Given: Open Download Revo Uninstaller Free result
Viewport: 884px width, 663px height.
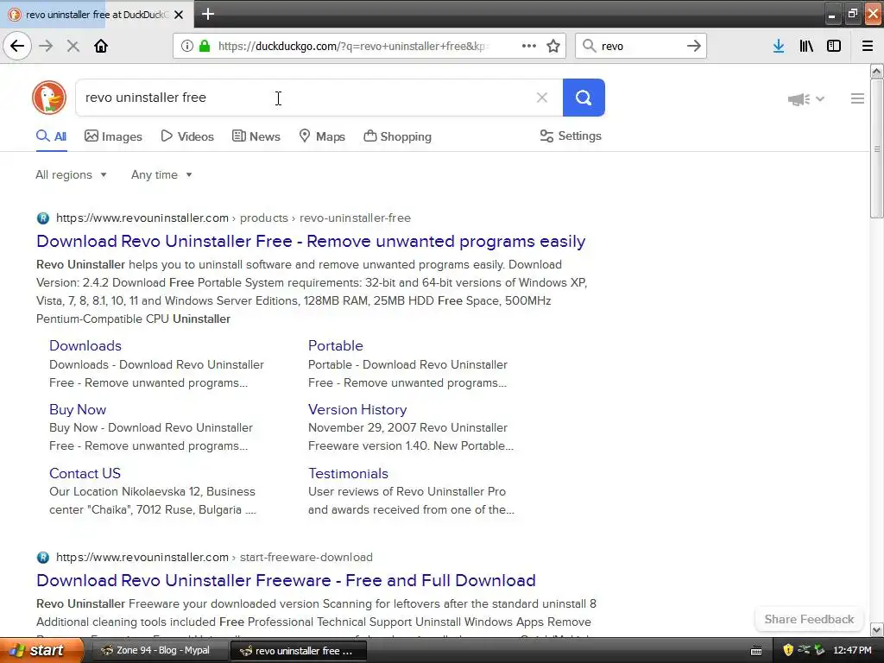Looking at the screenshot, I should click(x=311, y=242).
